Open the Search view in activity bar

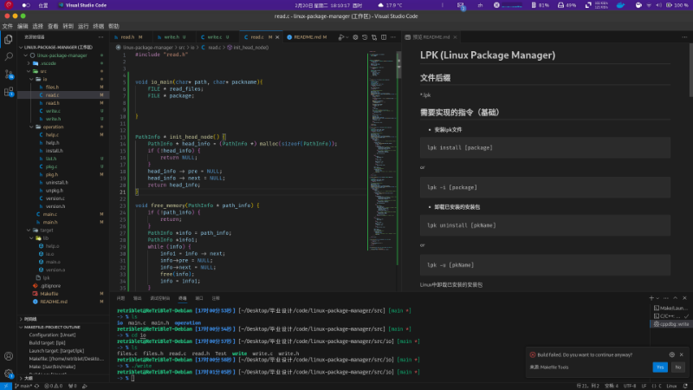(9, 56)
